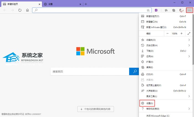Screen dimensions: 194x117
Task: Go to the home page icon
Action: click(27, 10)
